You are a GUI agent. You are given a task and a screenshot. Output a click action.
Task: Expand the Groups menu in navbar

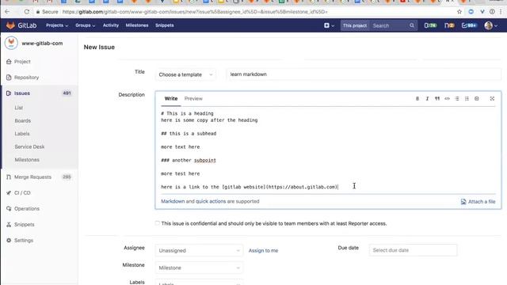click(85, 25)
